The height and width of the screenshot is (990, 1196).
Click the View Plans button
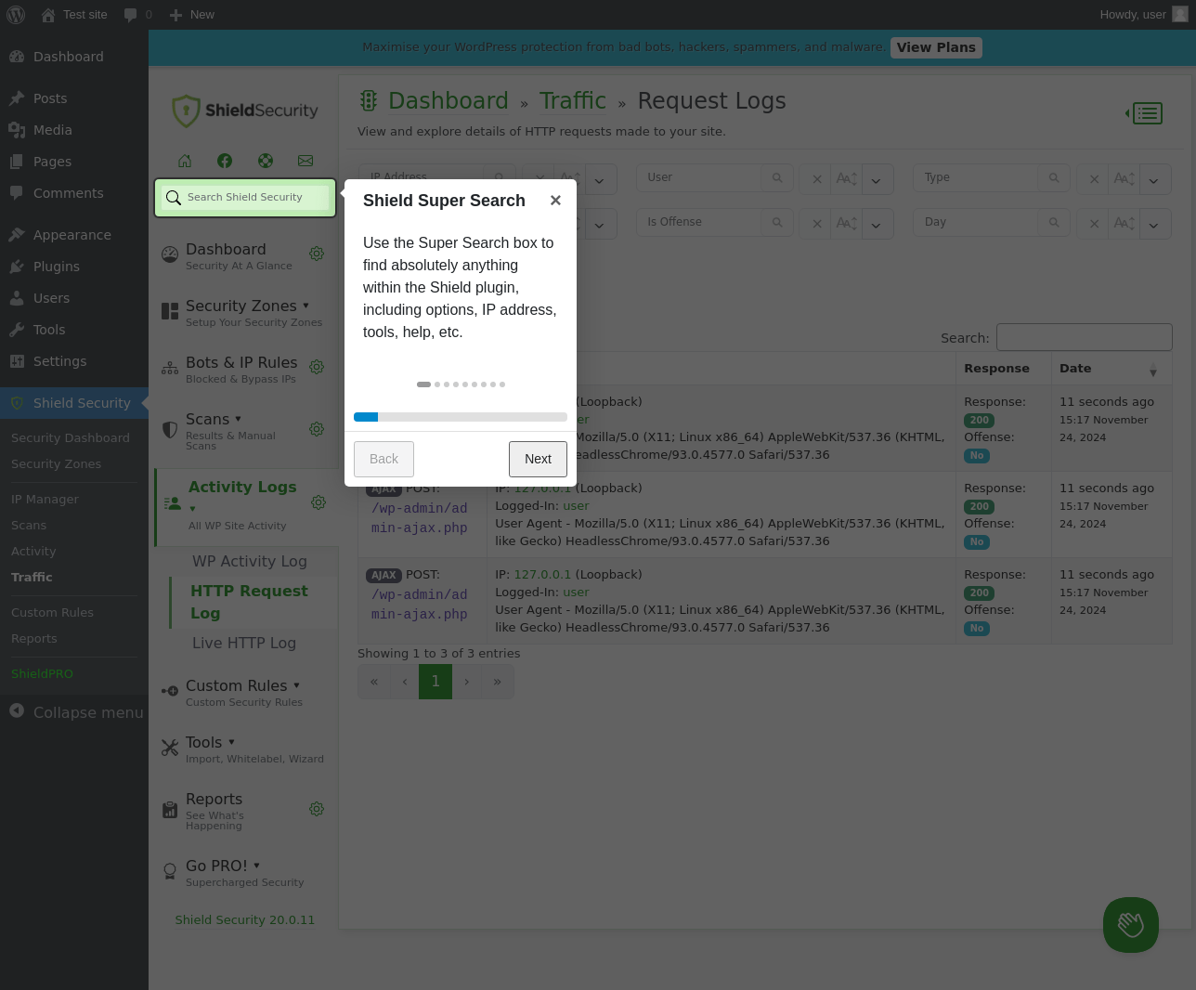(936, 47)
